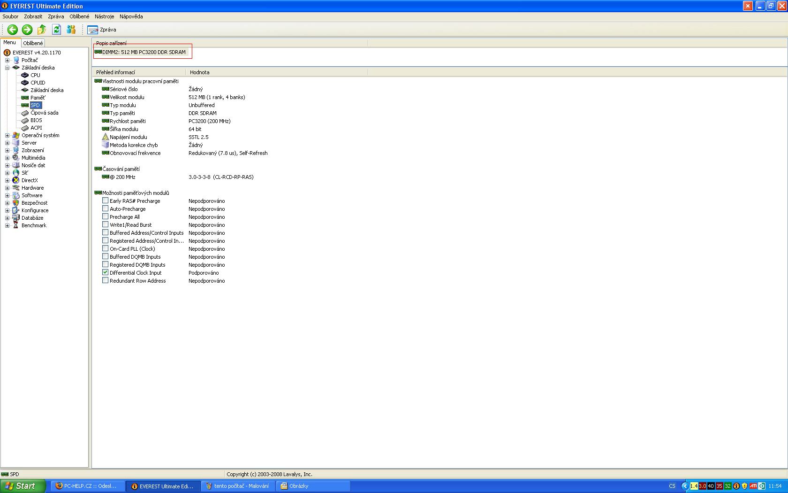Viewport: 788px width, 493px height.
Task: Click the green Forward arrow toolbar icon
Action: click(x=27, y=30)
